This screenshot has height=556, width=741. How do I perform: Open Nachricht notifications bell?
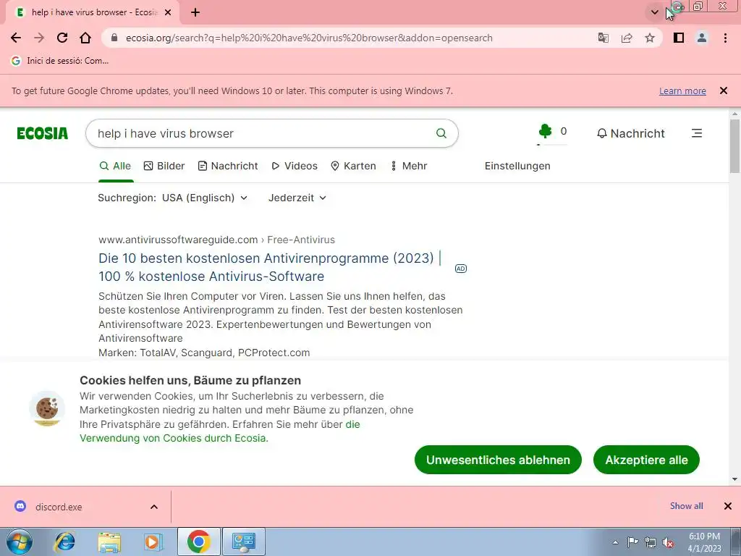[x=630, y=133]
